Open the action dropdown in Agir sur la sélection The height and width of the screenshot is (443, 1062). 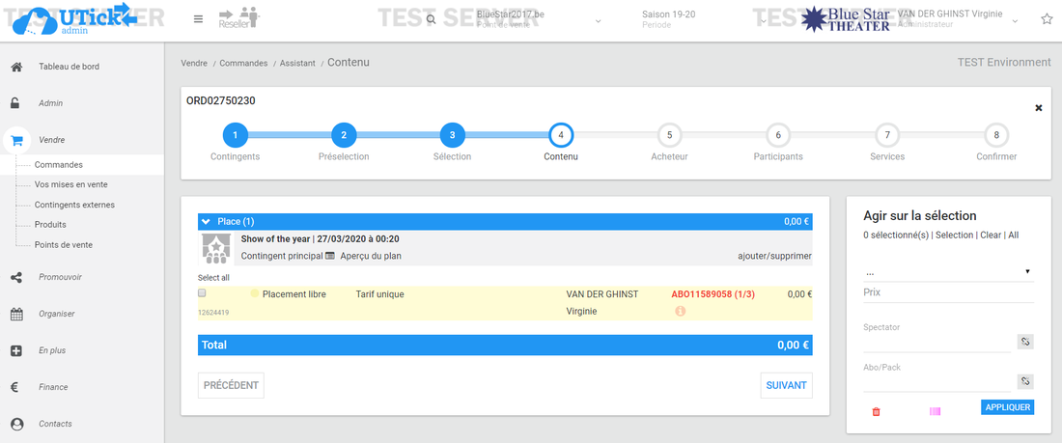click(x=947, y=271)
